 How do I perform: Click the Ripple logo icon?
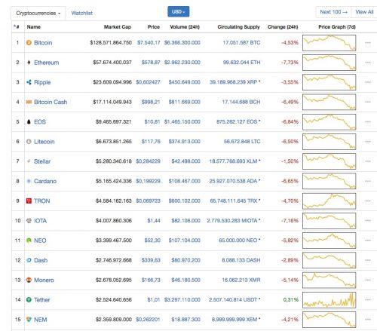29,82
